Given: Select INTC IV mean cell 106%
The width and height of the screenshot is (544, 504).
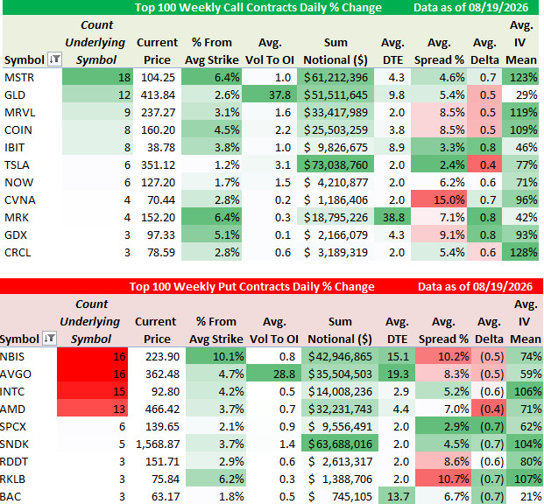Looking at the screenshot, I should [525, 391].
